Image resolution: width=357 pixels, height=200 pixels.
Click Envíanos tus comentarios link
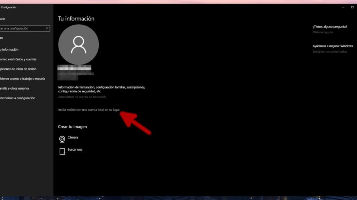click(x=329, y=52)
